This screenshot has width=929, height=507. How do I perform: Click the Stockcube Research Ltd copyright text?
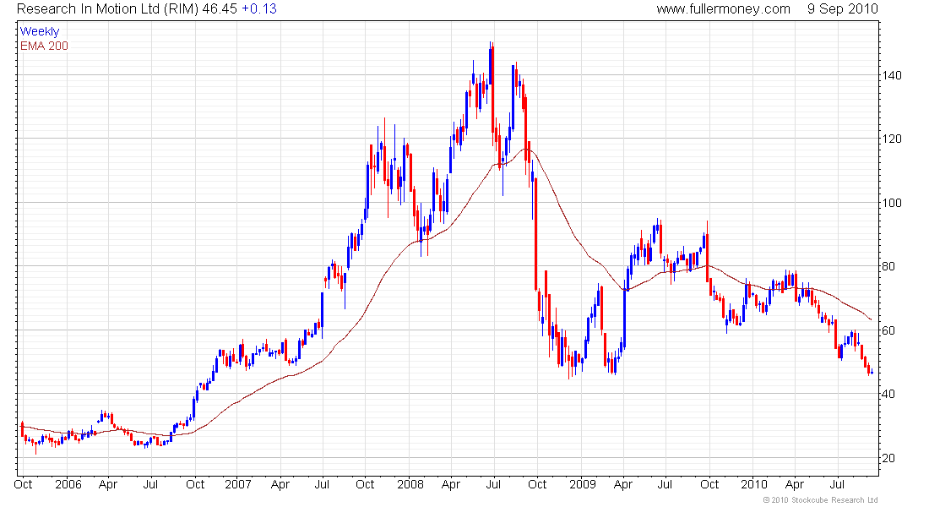click(821, 500)
